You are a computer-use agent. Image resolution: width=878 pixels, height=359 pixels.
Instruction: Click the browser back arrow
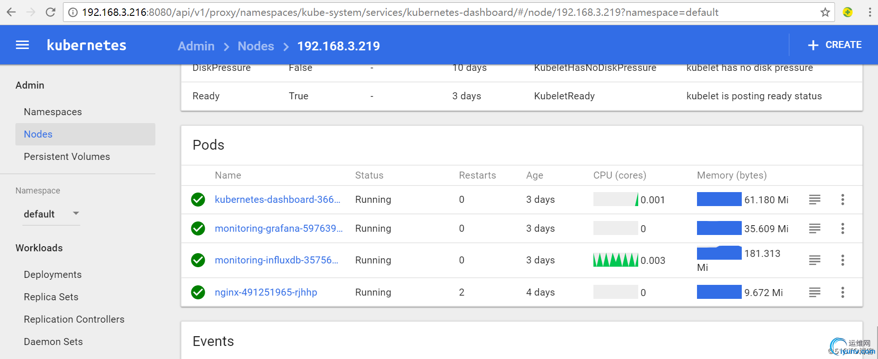(11, 12)
